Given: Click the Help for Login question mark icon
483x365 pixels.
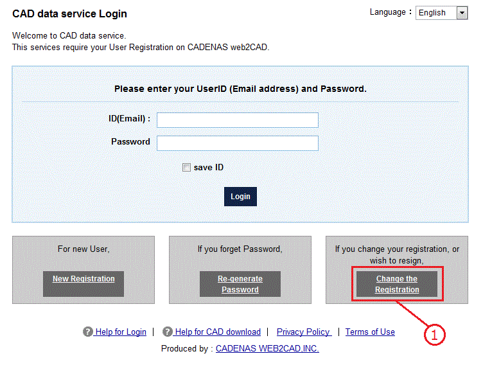Looking at the screenshot, I should (x=88, y=332).
